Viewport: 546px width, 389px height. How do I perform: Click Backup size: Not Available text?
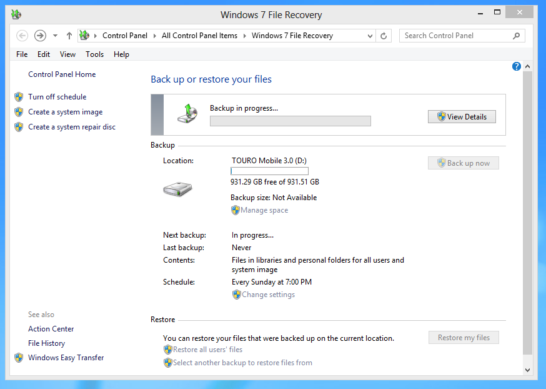point(274,198)
